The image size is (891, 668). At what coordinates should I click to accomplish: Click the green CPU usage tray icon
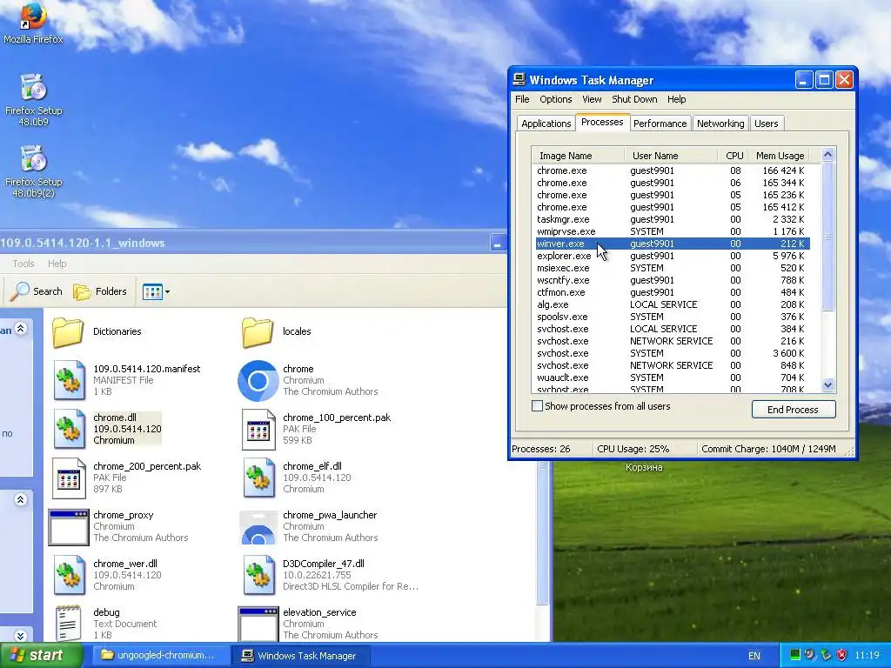click(x=795, y=655)
